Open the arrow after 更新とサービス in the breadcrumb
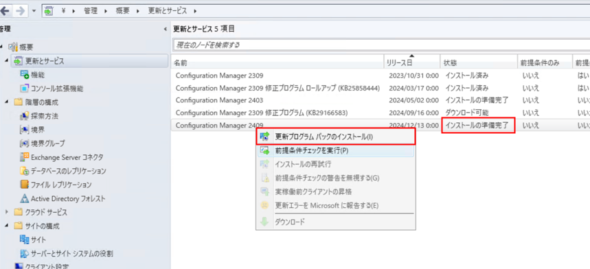 (195, 11)
